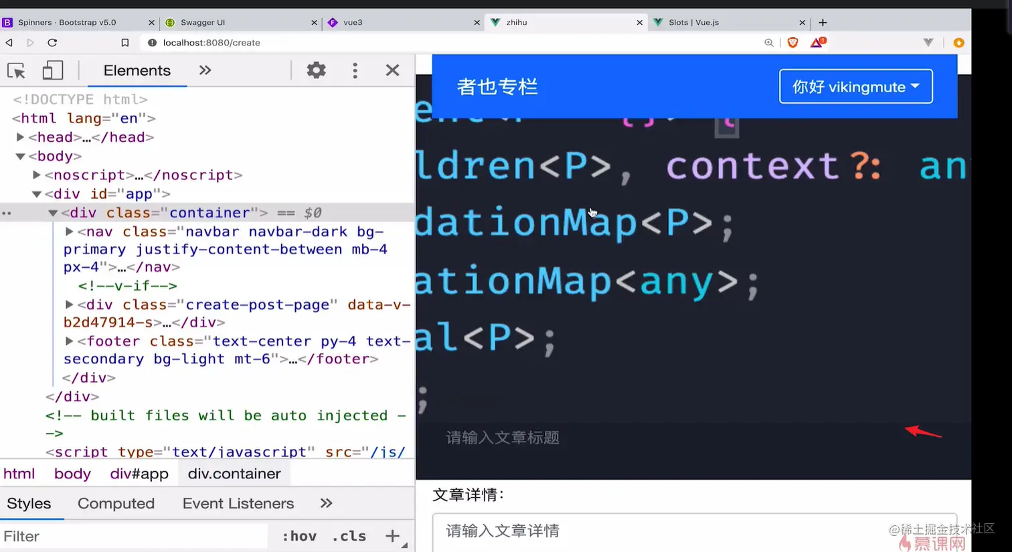The width and height of the screenshot is (1012, 552).
Task: View site information icon in address bar
Action: [152, 42]
